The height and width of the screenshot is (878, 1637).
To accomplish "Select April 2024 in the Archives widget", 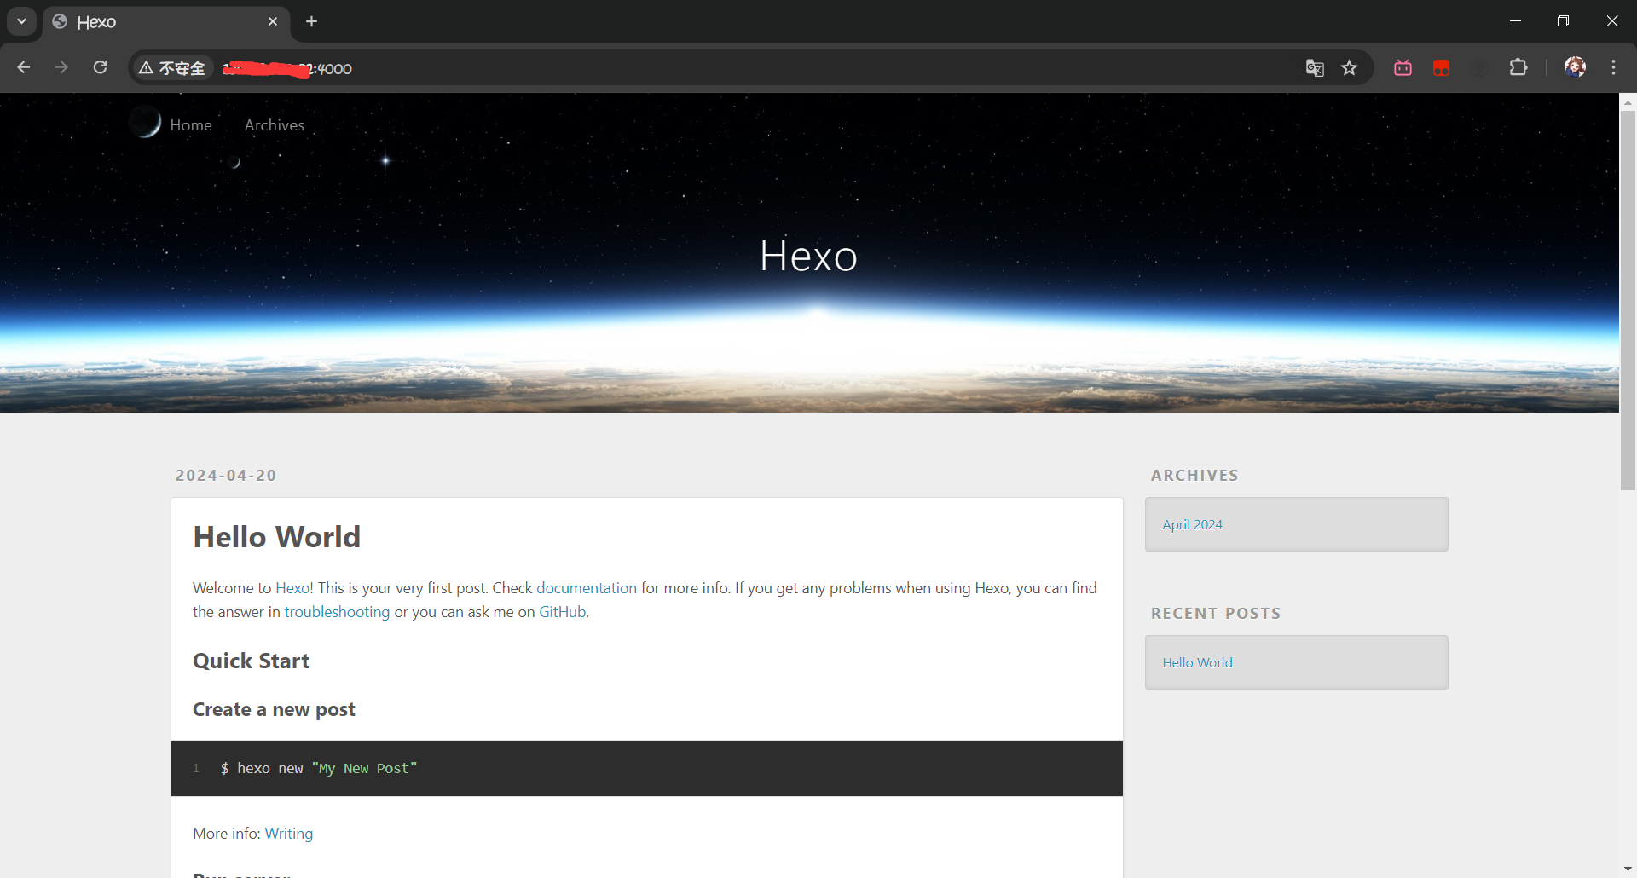I will (1192, 524).
